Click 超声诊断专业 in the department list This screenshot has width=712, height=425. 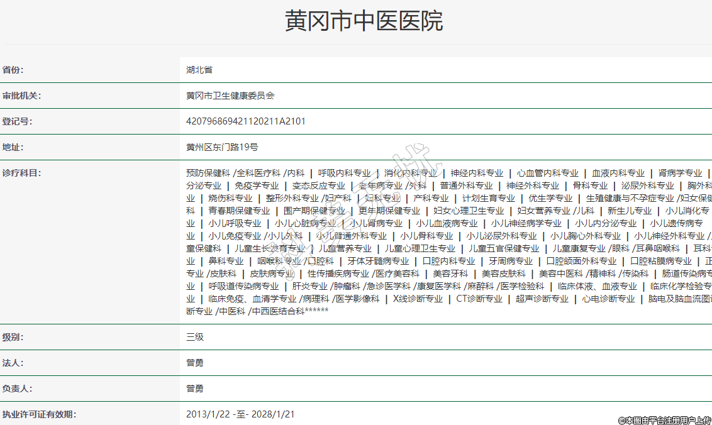point(542,299)
